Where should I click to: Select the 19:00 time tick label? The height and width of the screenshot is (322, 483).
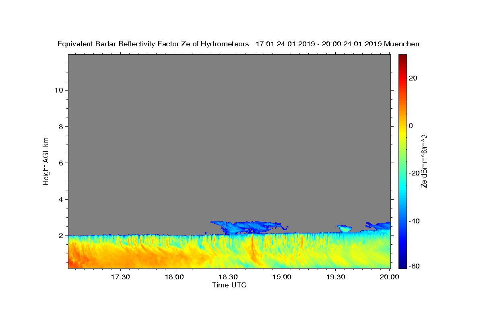click(282, 277)
